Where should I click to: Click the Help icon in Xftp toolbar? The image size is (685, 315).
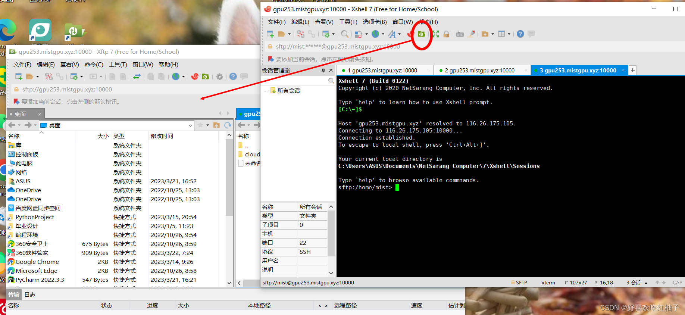[233, 77]
